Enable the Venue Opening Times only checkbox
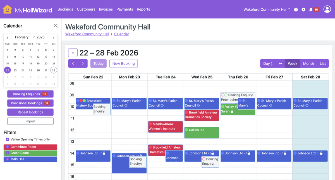Screen dimensions: 335x180 7,139
